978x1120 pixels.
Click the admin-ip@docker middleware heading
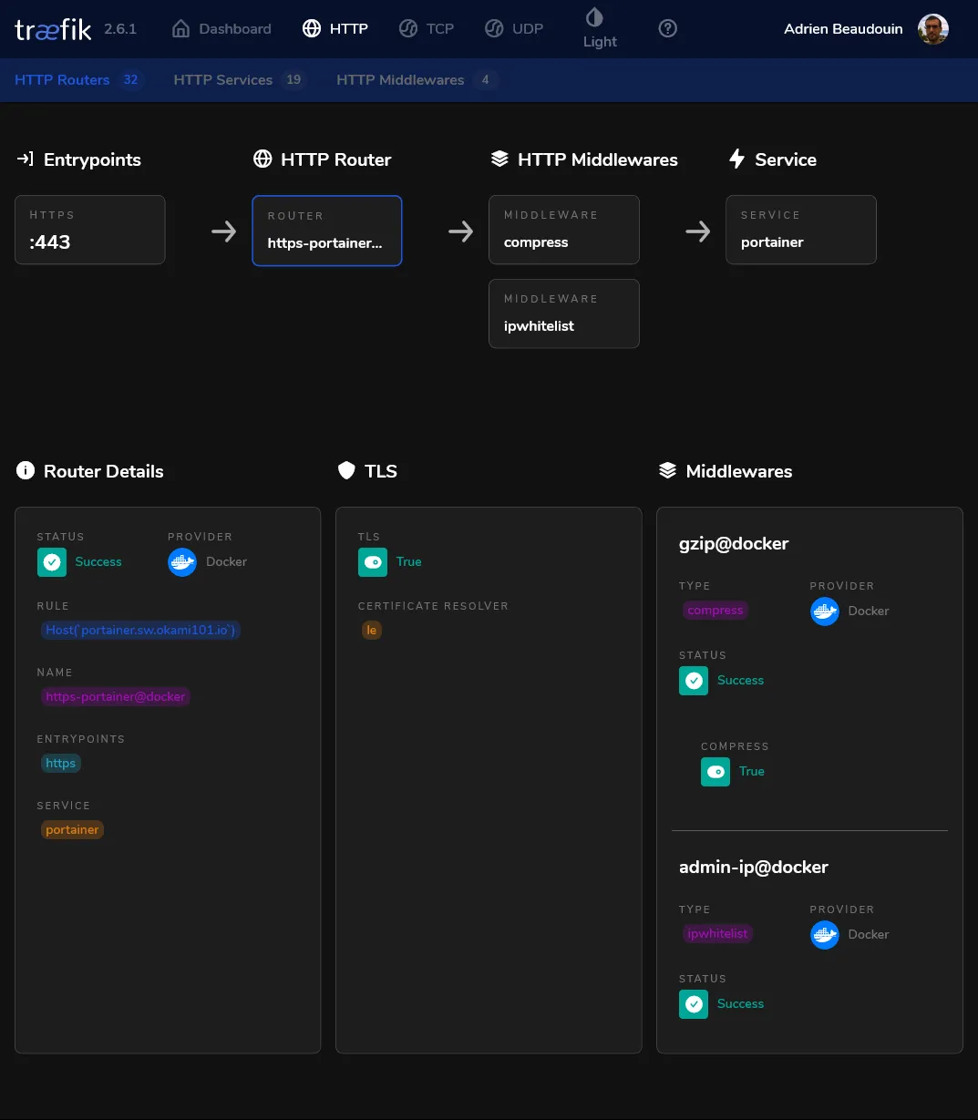click(754, 867)
